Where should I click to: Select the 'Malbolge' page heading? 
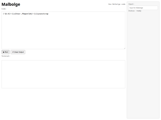(11, 4)
